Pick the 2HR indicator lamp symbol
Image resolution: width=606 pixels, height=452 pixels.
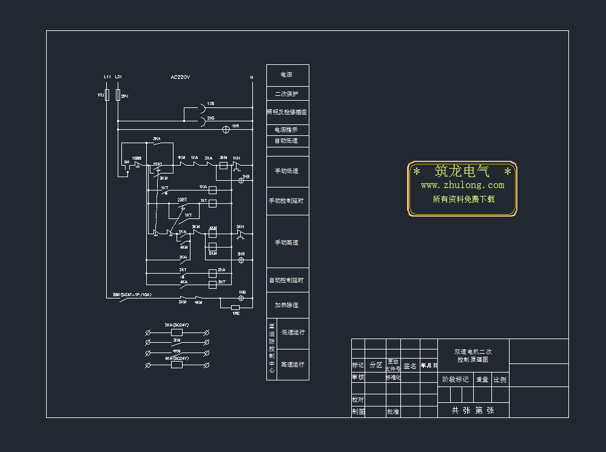(241, 260)
